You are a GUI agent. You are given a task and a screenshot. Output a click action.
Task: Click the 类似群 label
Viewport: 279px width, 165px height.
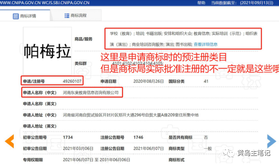tap(81, 63)
